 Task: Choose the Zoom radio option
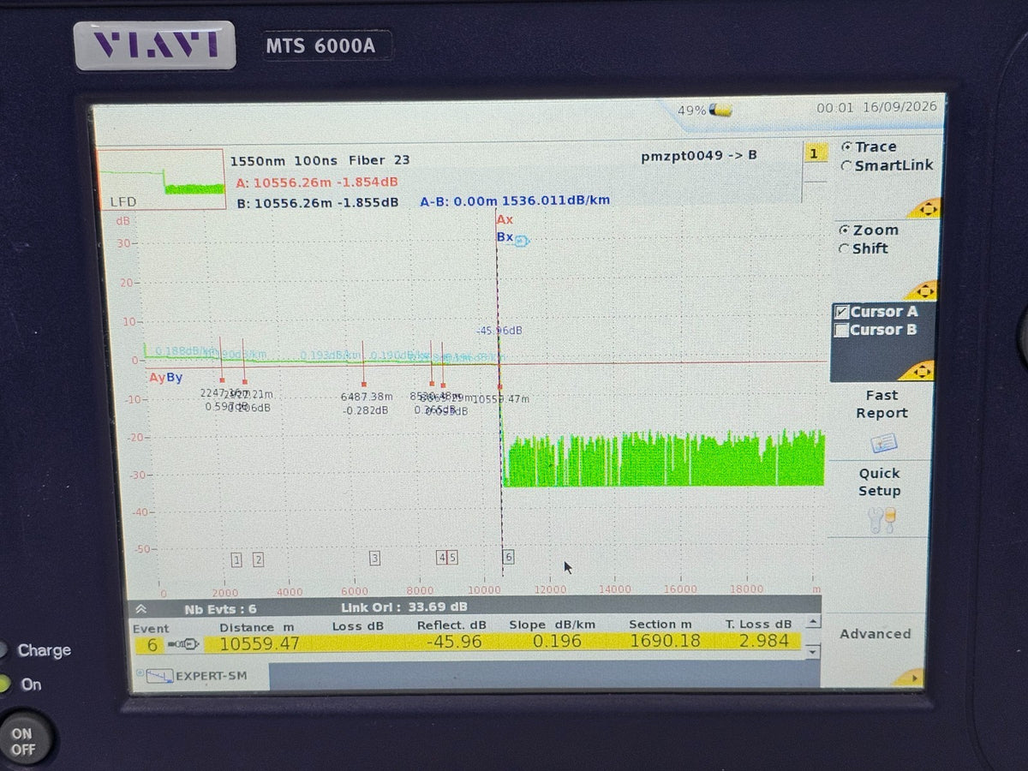coord(845,230)
